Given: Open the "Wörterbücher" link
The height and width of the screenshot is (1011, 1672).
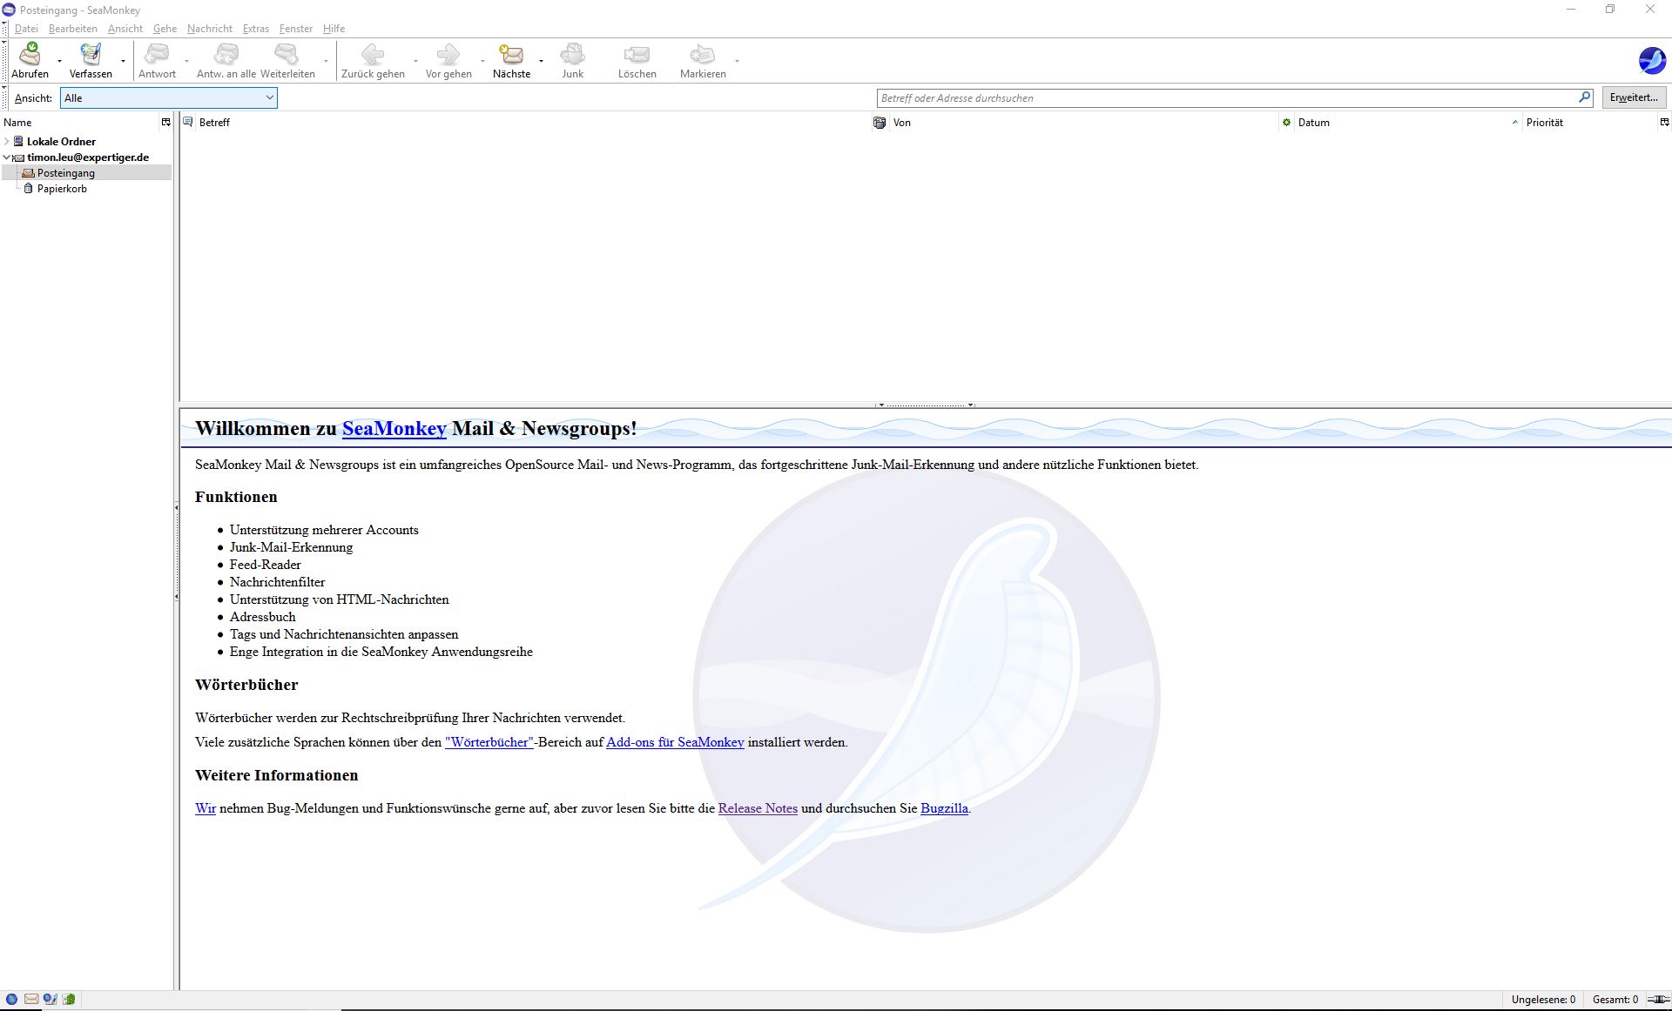Looking at the screenshot, I should pos(489,742).
